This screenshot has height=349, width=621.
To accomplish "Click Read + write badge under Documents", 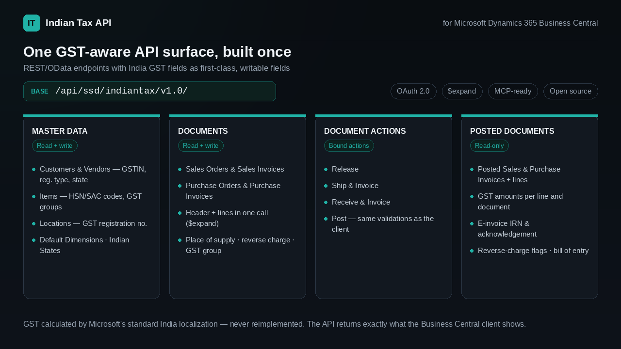I will [201, 145].
